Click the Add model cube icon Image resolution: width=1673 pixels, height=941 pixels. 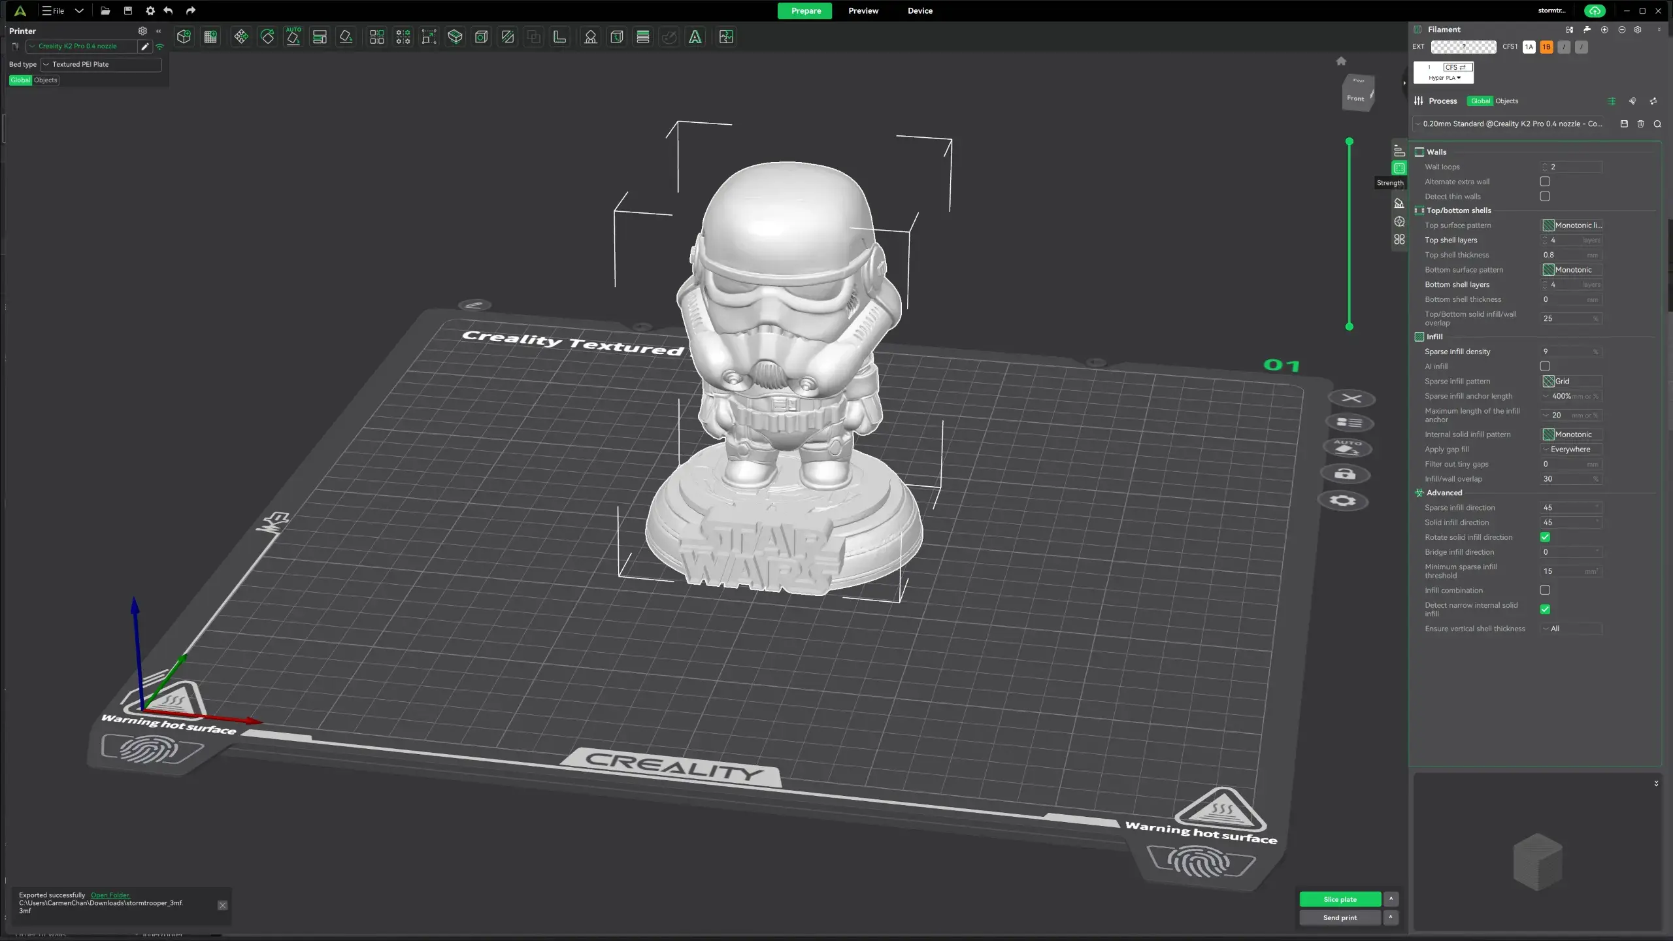tap(184, 37)
